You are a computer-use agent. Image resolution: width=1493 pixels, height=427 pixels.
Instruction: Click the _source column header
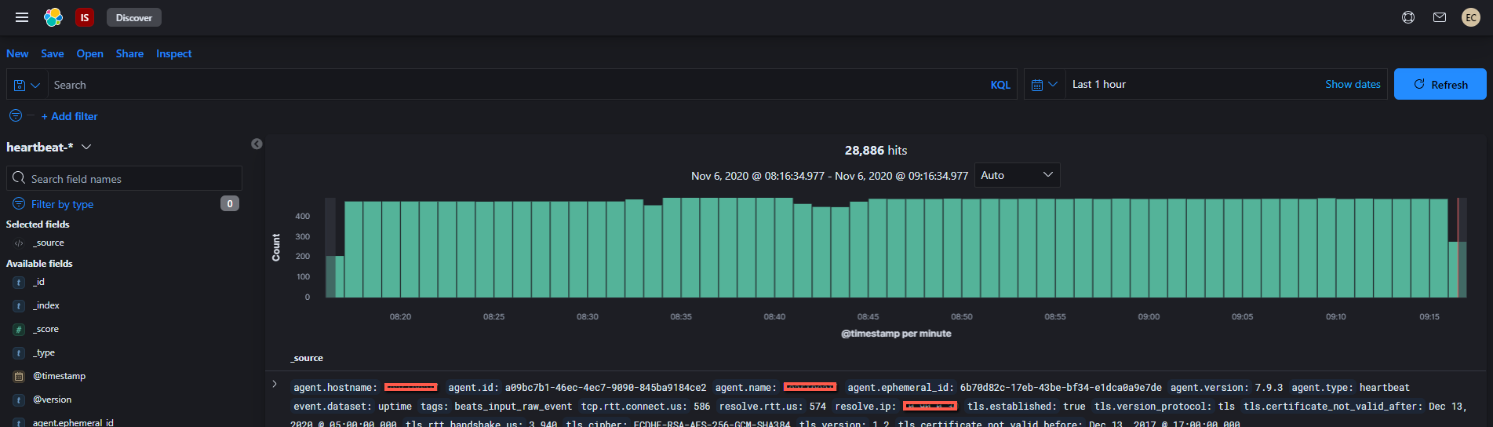point(307,358)
